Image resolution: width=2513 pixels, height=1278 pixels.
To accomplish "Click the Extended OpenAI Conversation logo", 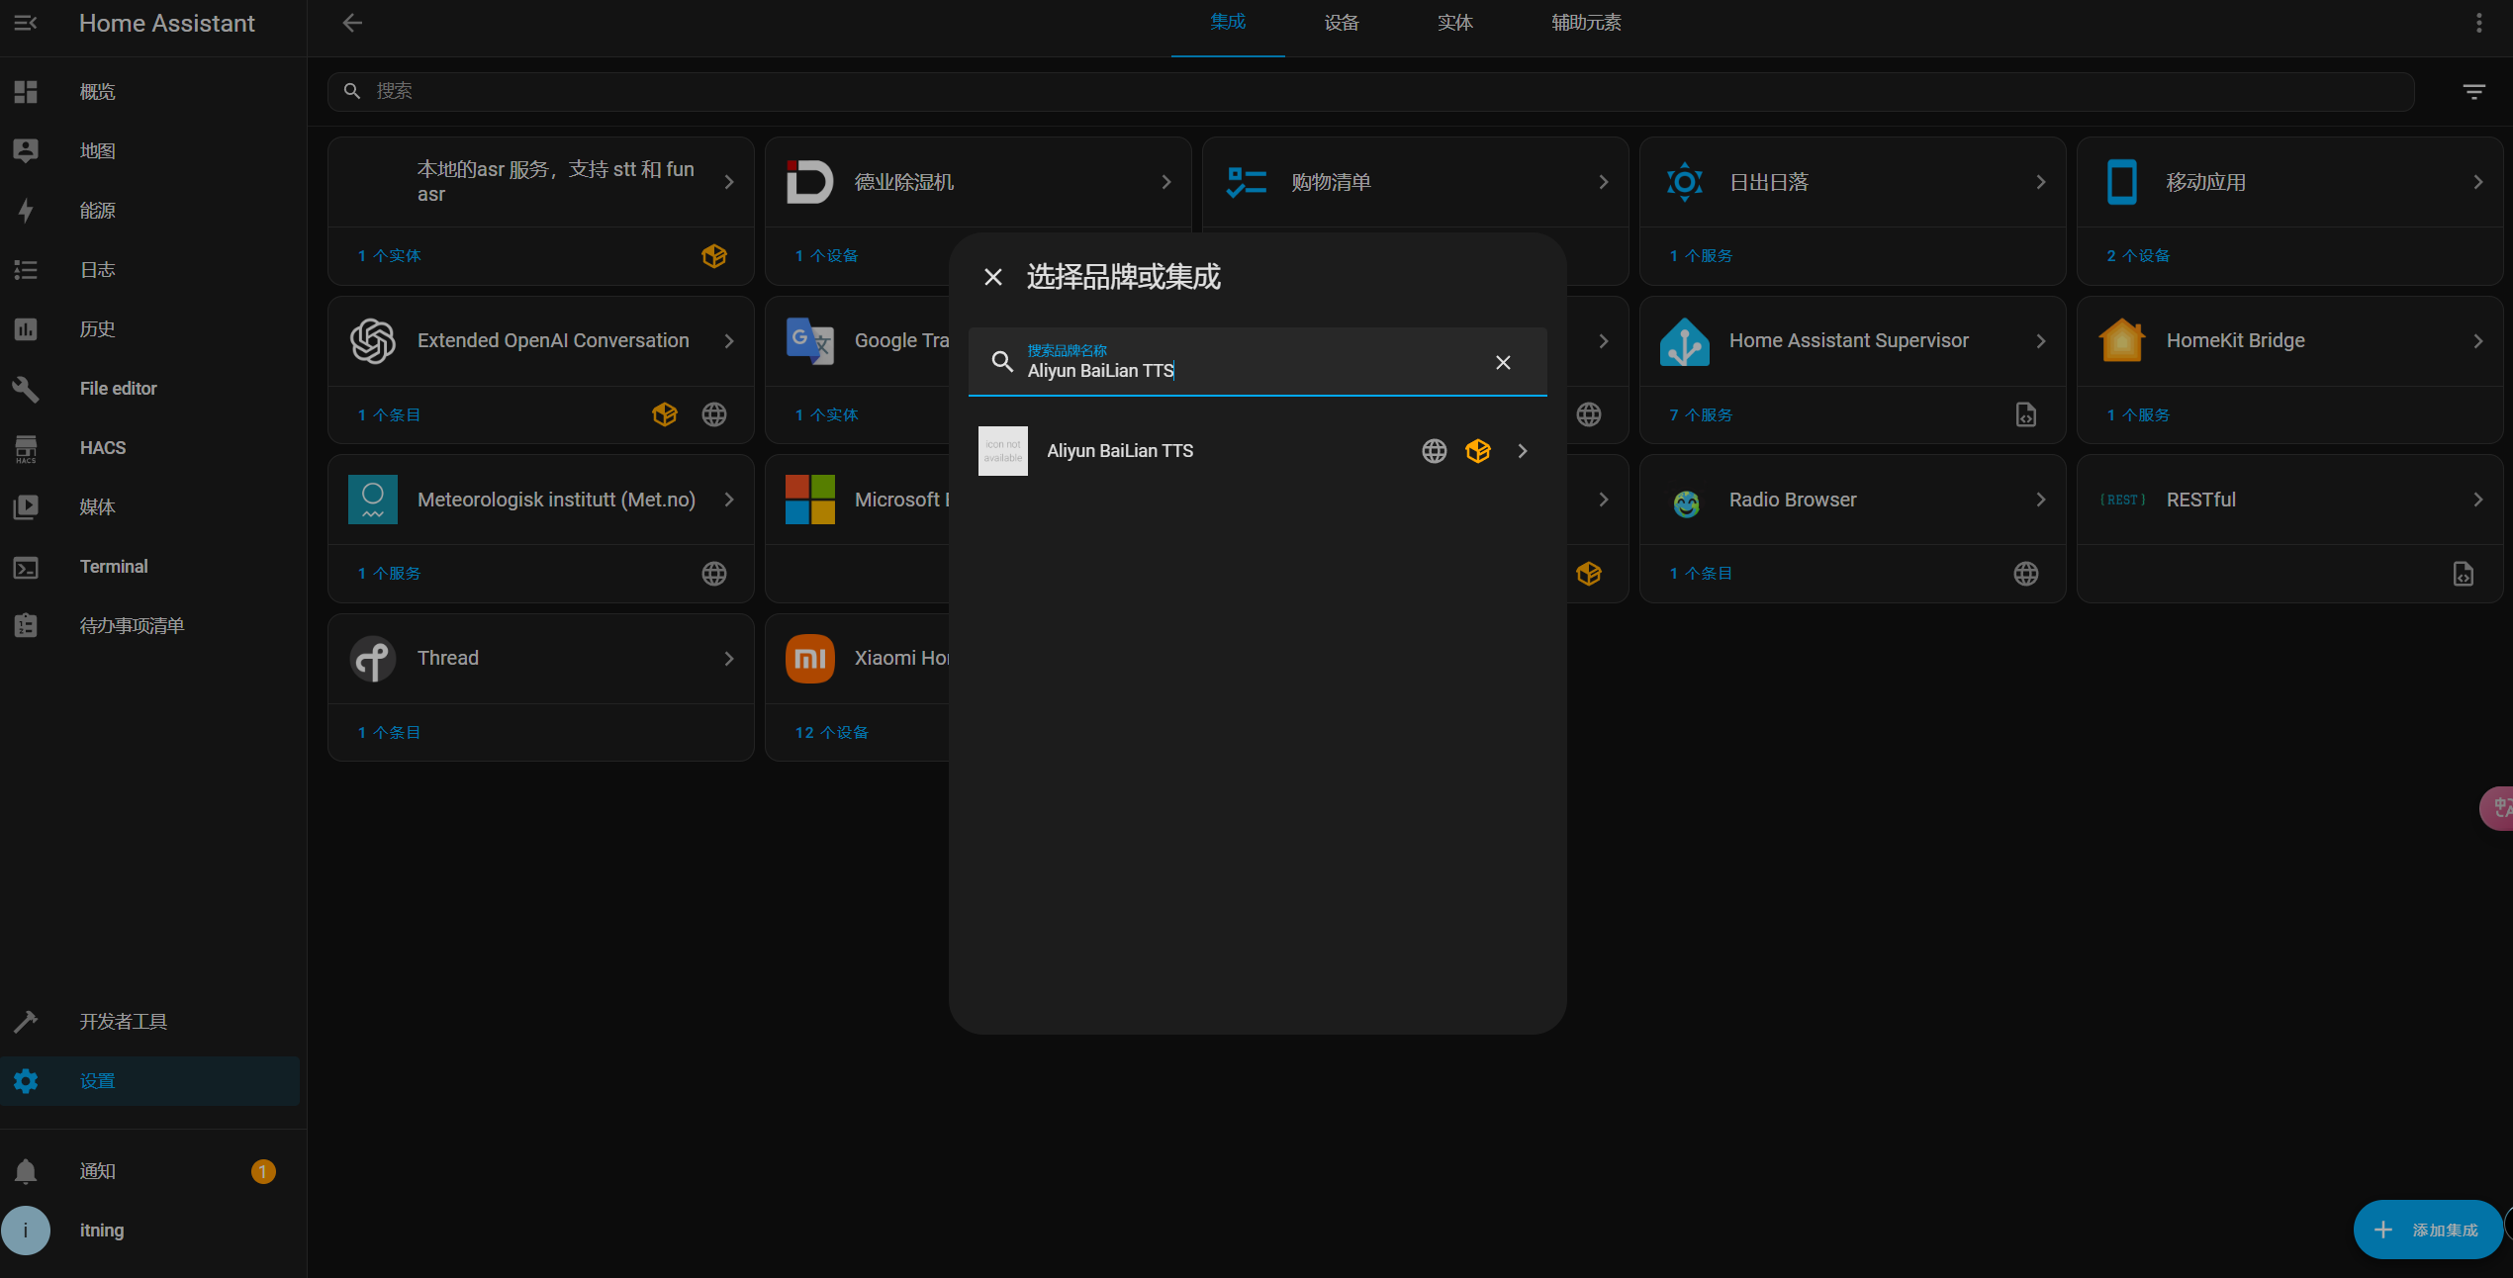I will (373, 341).
